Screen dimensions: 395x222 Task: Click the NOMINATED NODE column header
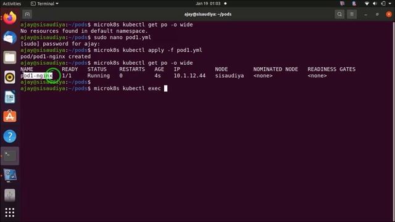[276, 69]
